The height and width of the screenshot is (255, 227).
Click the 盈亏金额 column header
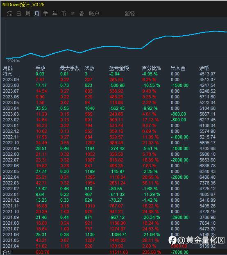point(119,68)
